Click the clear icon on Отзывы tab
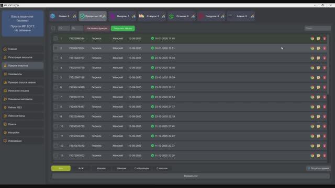 pyautogui.click(x=193, y=16)
